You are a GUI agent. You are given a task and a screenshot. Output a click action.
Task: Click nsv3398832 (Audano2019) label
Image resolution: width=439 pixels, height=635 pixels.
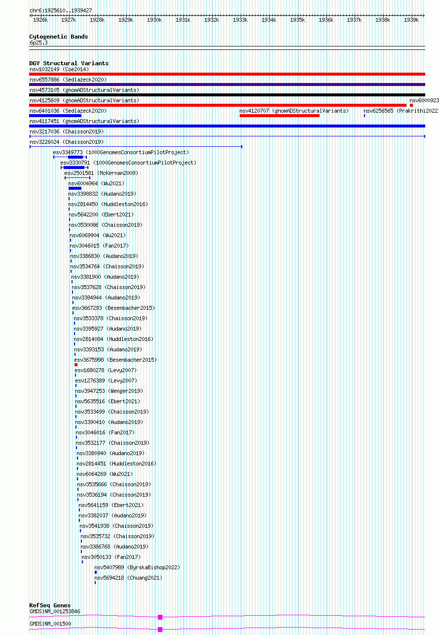[102, 194]
